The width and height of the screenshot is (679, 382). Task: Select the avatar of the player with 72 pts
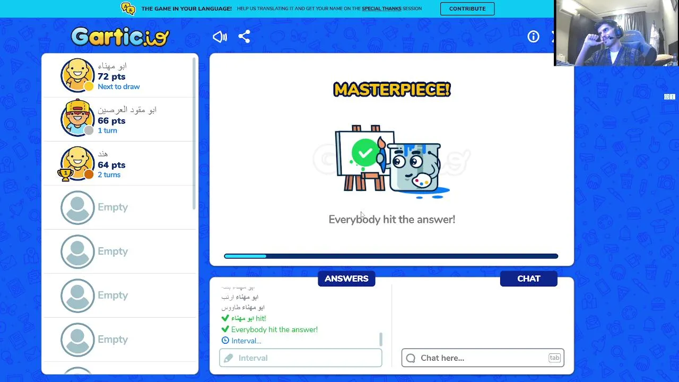click(x=77, y=75)
